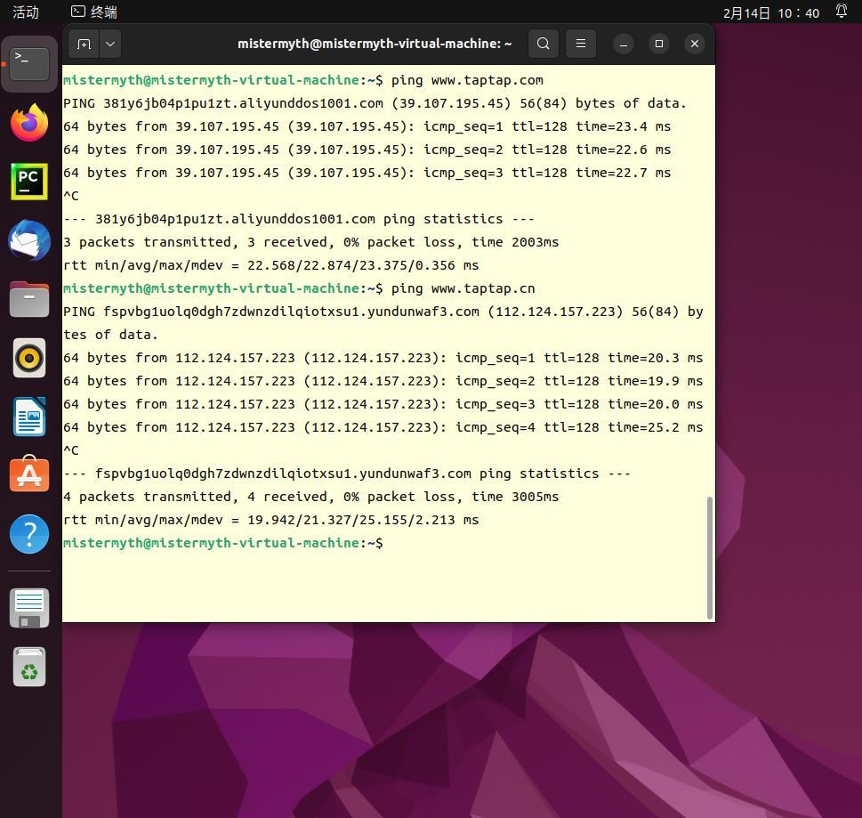Open the 终端 app menu in top bar
This screenshot has width=862, height=818.
[94, 12]
